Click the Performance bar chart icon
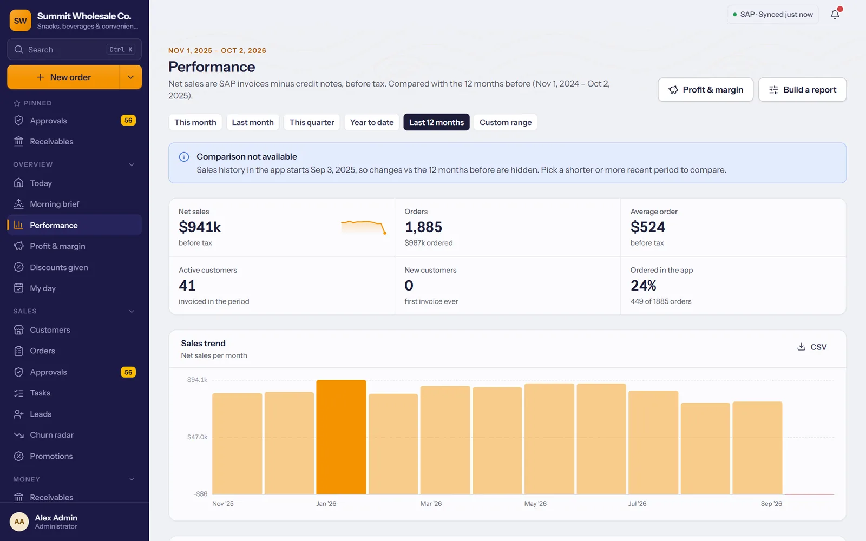The height and width of the screenshot is (541, 866). pos(18,225)
